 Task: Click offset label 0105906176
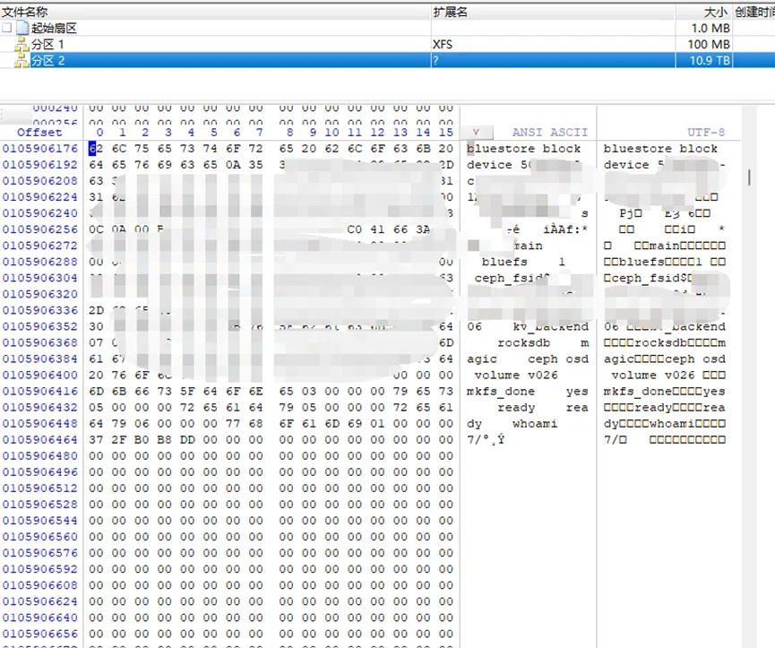(x=40, y=148)
